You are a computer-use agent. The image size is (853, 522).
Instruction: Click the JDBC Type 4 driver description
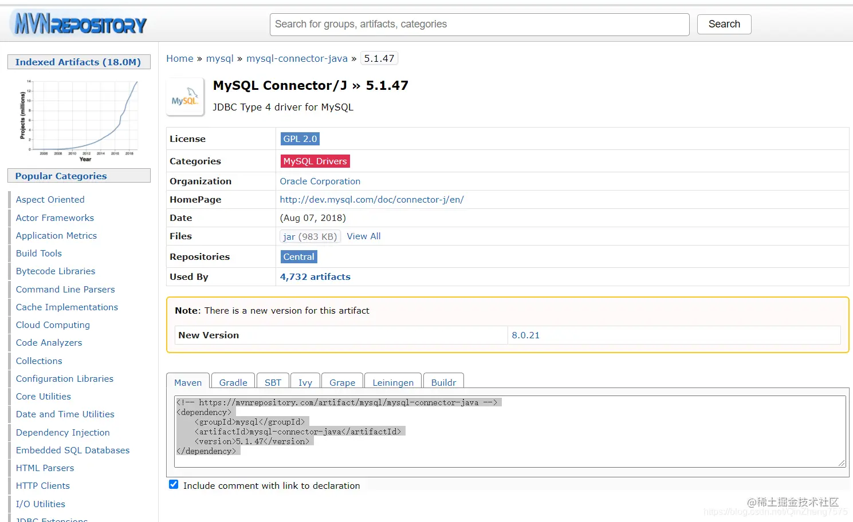click(283, 107)
